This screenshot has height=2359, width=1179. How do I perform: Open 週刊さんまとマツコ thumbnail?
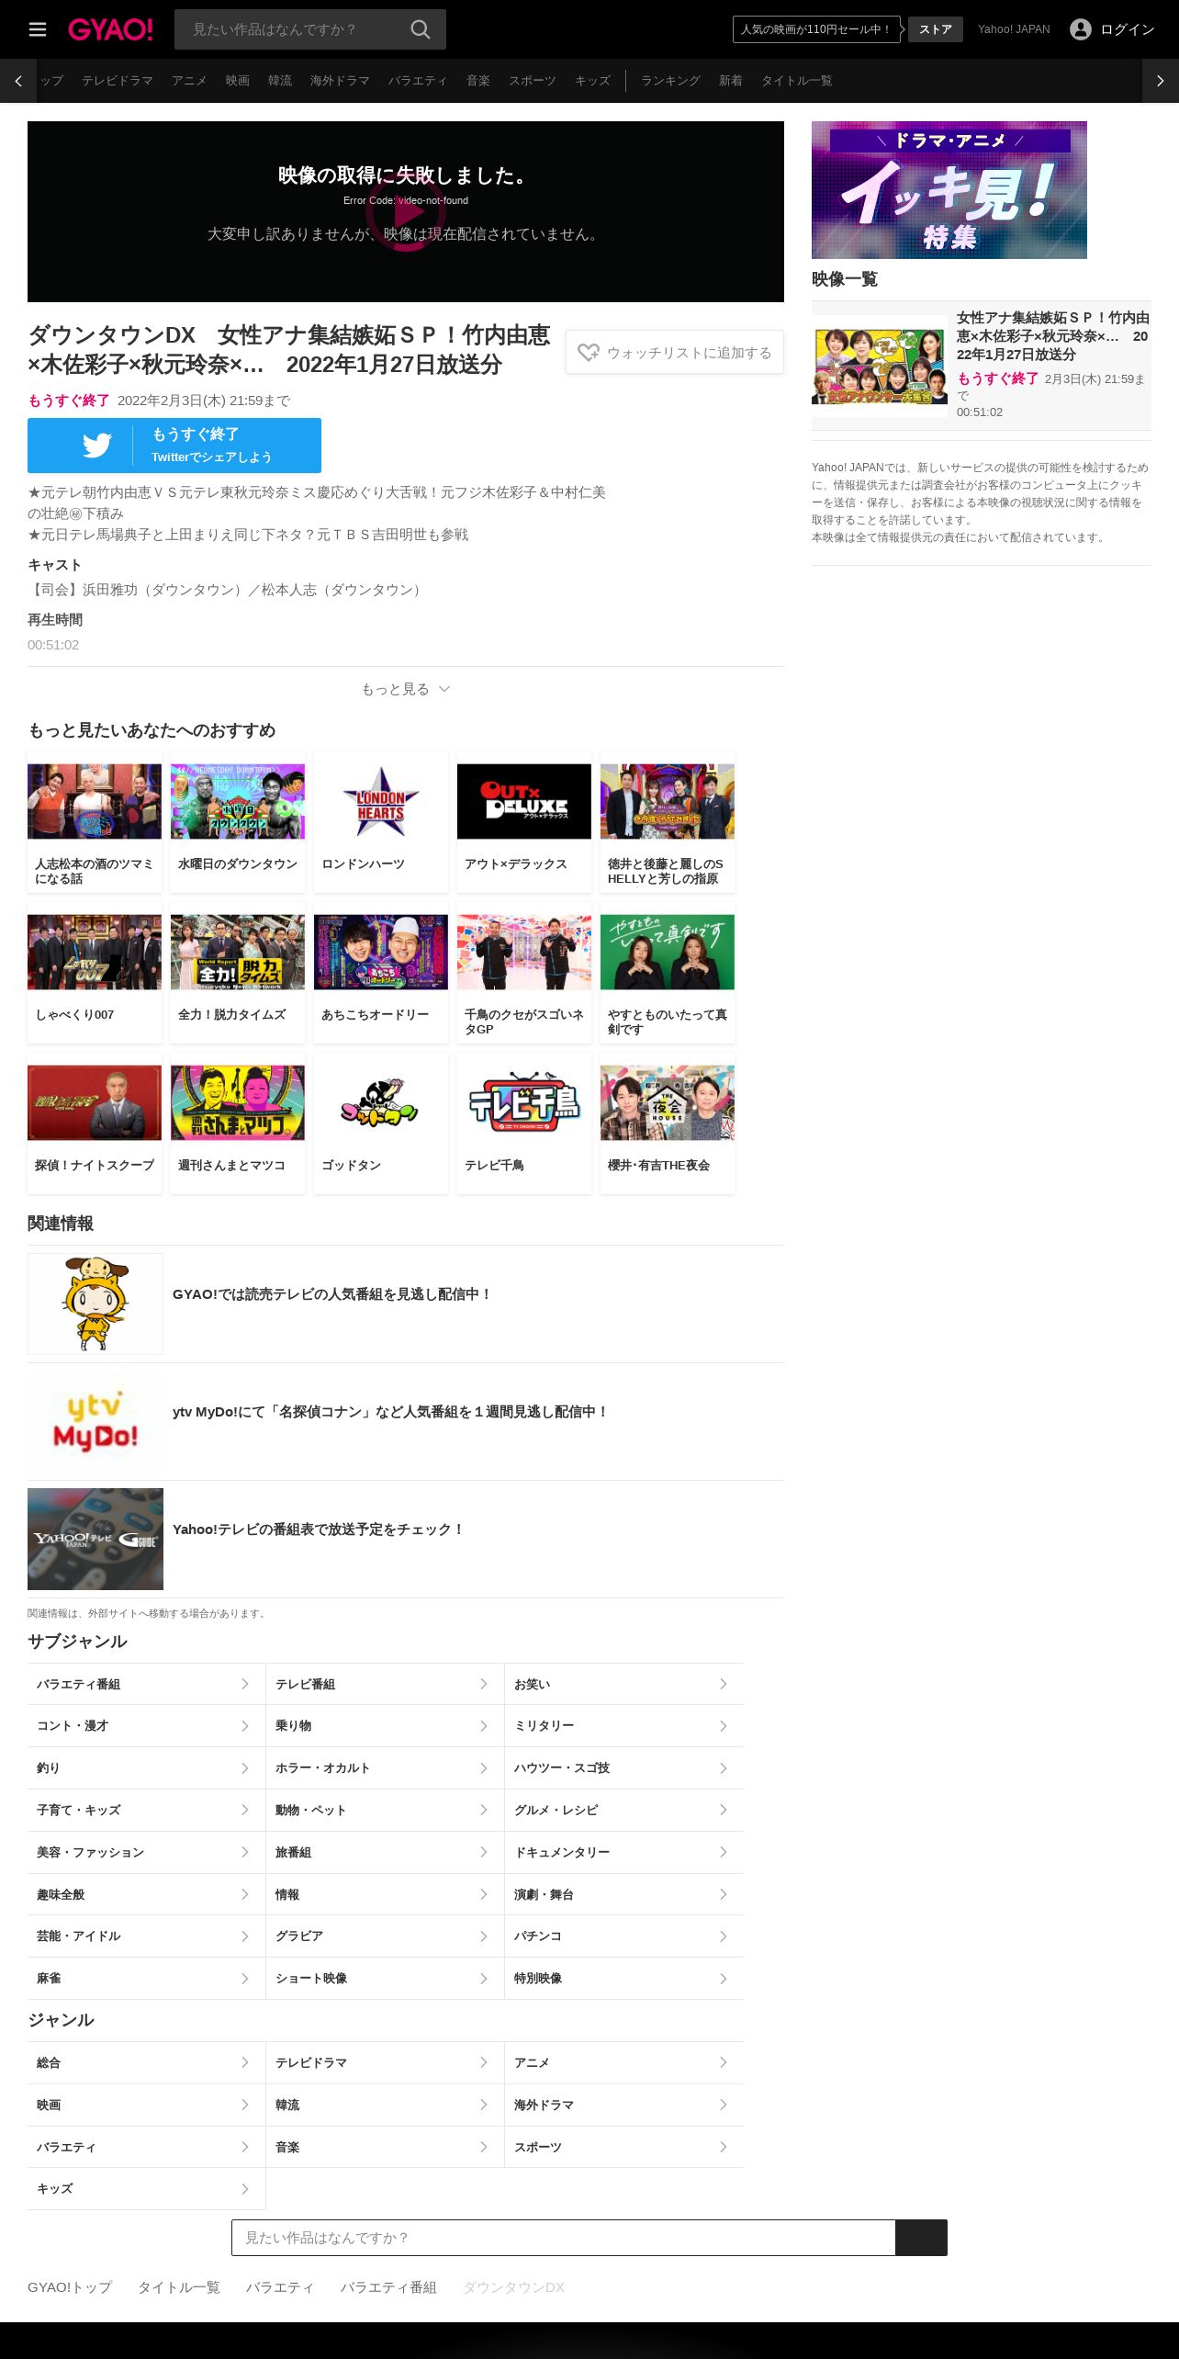pyautogui.click(x=238, y=1102)
